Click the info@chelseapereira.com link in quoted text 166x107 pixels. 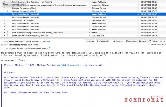72,65
